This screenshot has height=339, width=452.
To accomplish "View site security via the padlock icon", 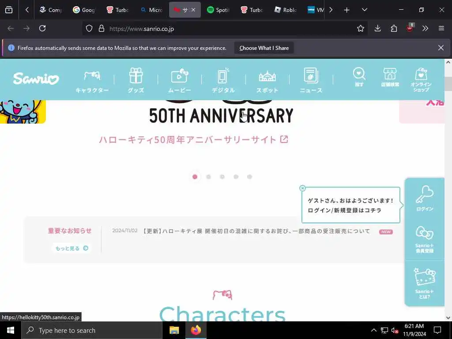I will coord(102,29).
